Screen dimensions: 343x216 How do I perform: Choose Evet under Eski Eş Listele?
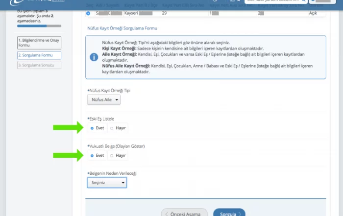click(x=97, y=128)
